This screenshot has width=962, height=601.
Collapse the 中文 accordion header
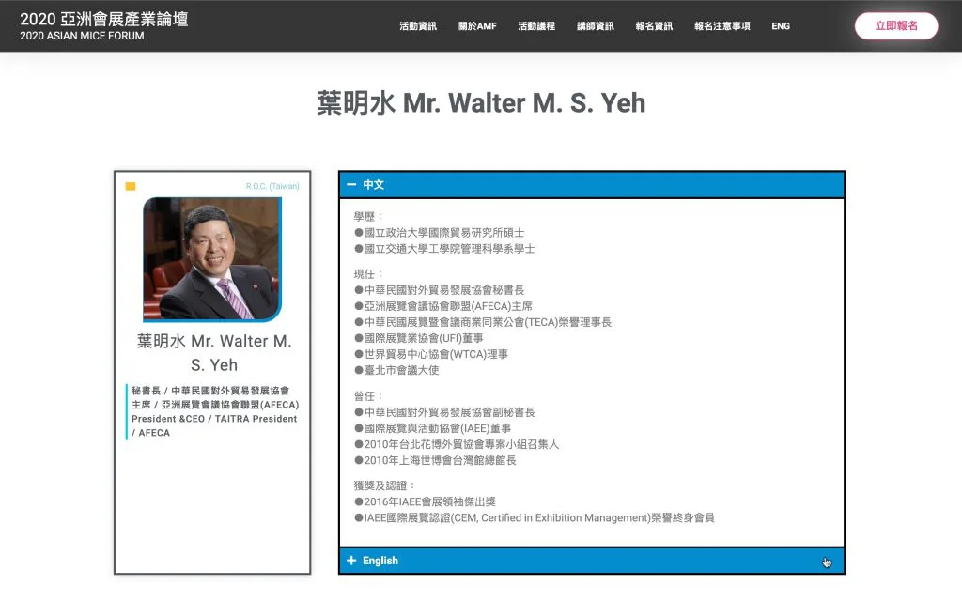[x=591, y=185]
